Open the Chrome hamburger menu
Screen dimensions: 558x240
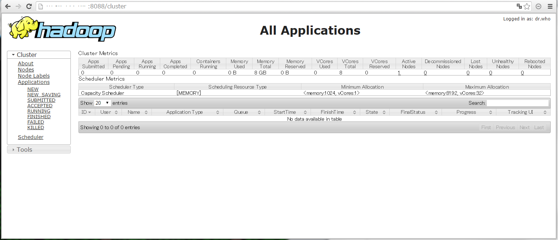pos(550,6)
